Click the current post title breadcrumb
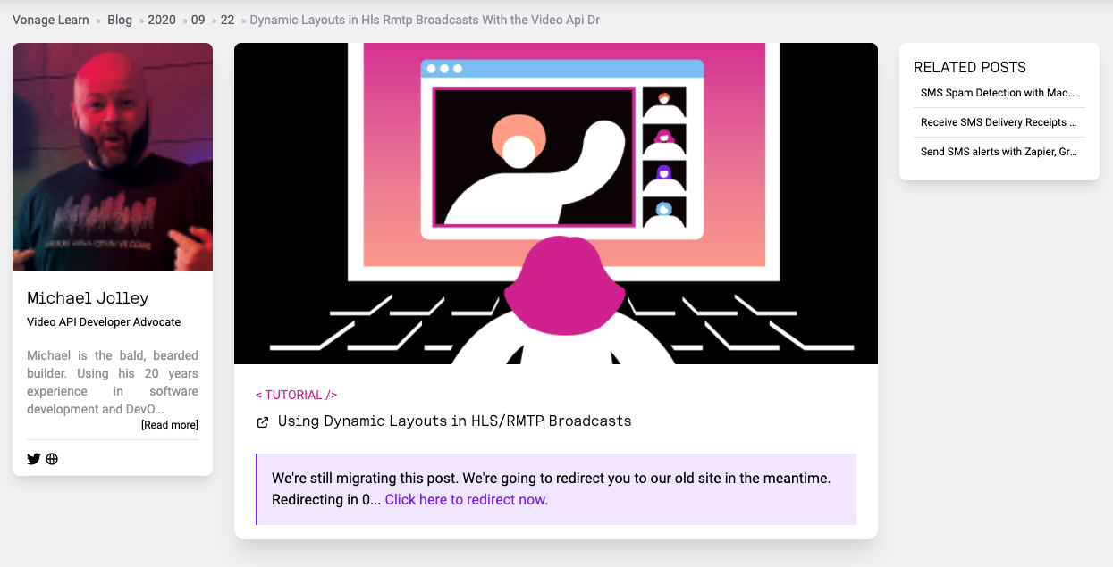 [x=425, y=20]
